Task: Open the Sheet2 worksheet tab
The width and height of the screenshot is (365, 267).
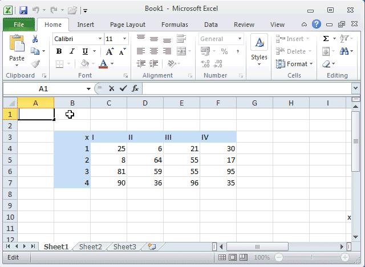Action: pos(90,247)
